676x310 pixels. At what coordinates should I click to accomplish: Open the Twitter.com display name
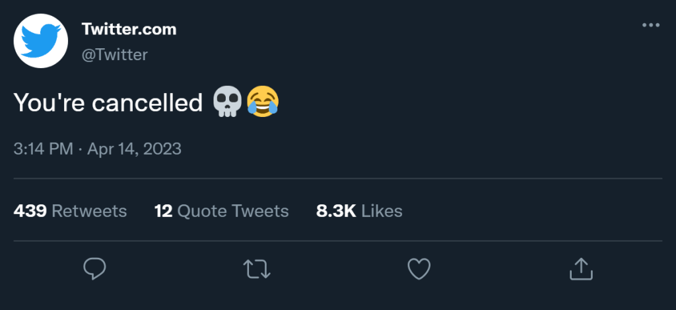(x=129, y=29)
